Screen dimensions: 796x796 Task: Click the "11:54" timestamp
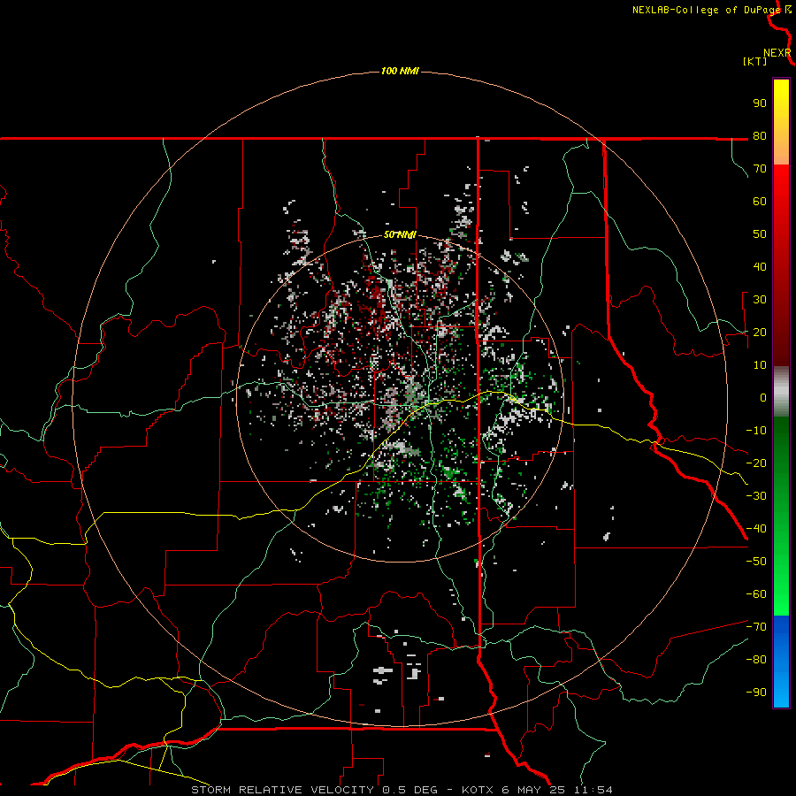click(x=593, y=790)
